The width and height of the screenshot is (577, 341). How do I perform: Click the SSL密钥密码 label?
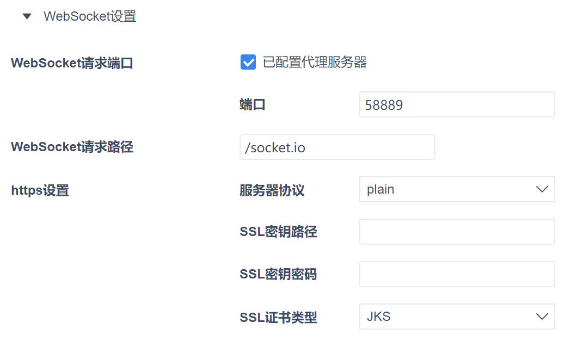tap(278, 275)
